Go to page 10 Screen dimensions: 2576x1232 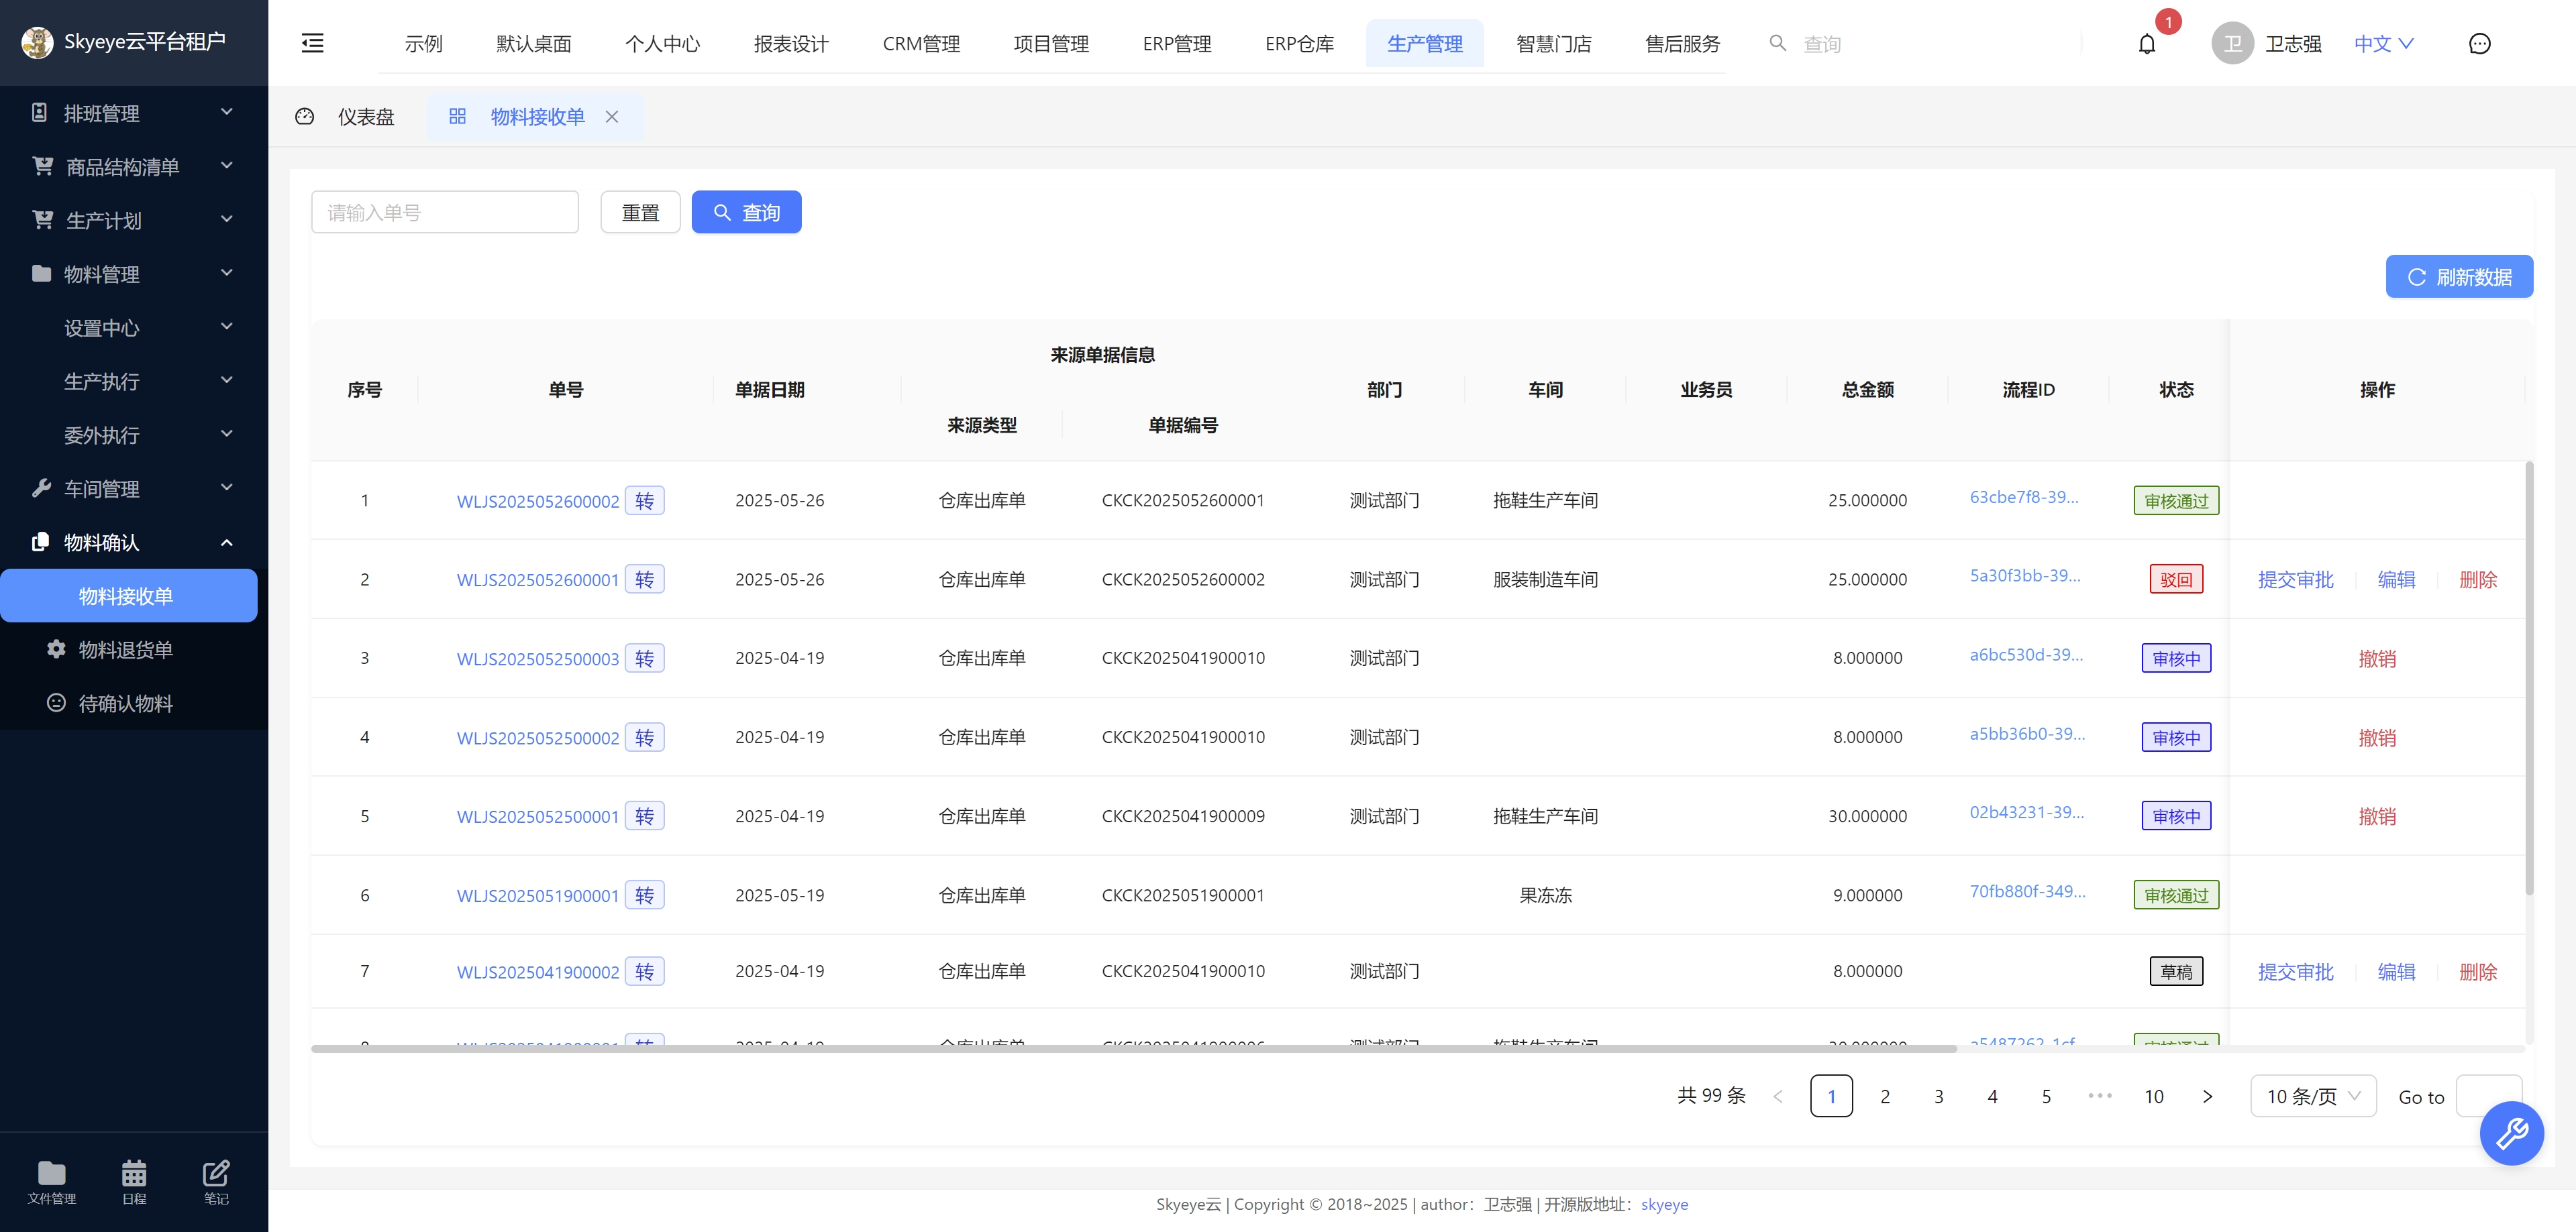tap(2153, 1096)
